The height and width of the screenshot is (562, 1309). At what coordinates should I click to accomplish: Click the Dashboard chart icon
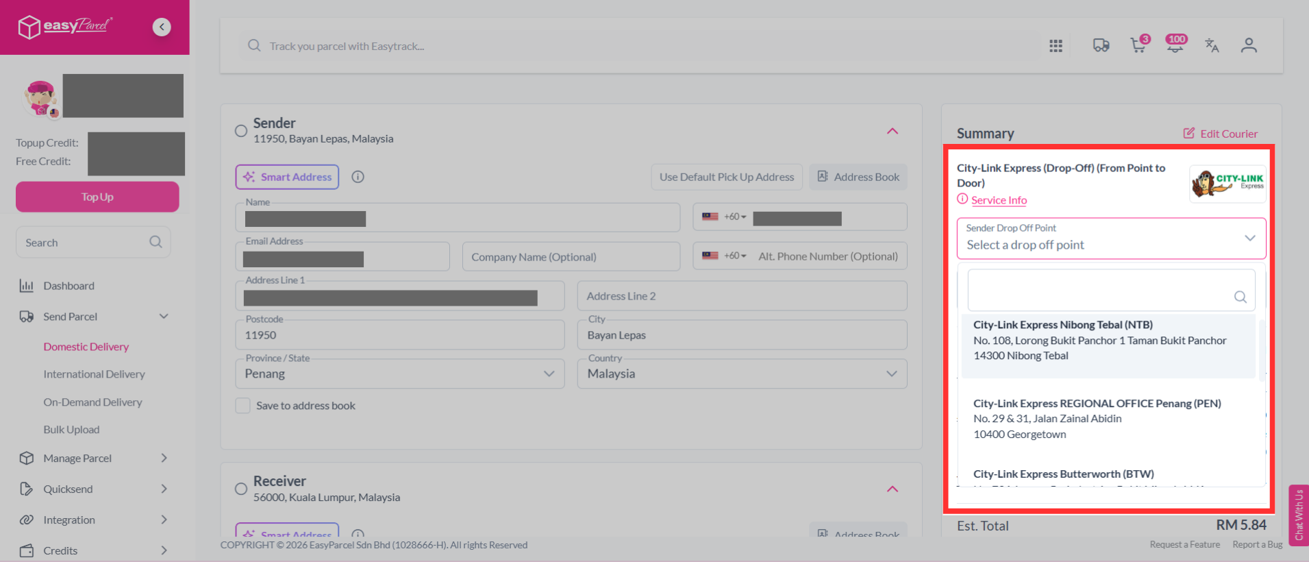click(27, 286)
